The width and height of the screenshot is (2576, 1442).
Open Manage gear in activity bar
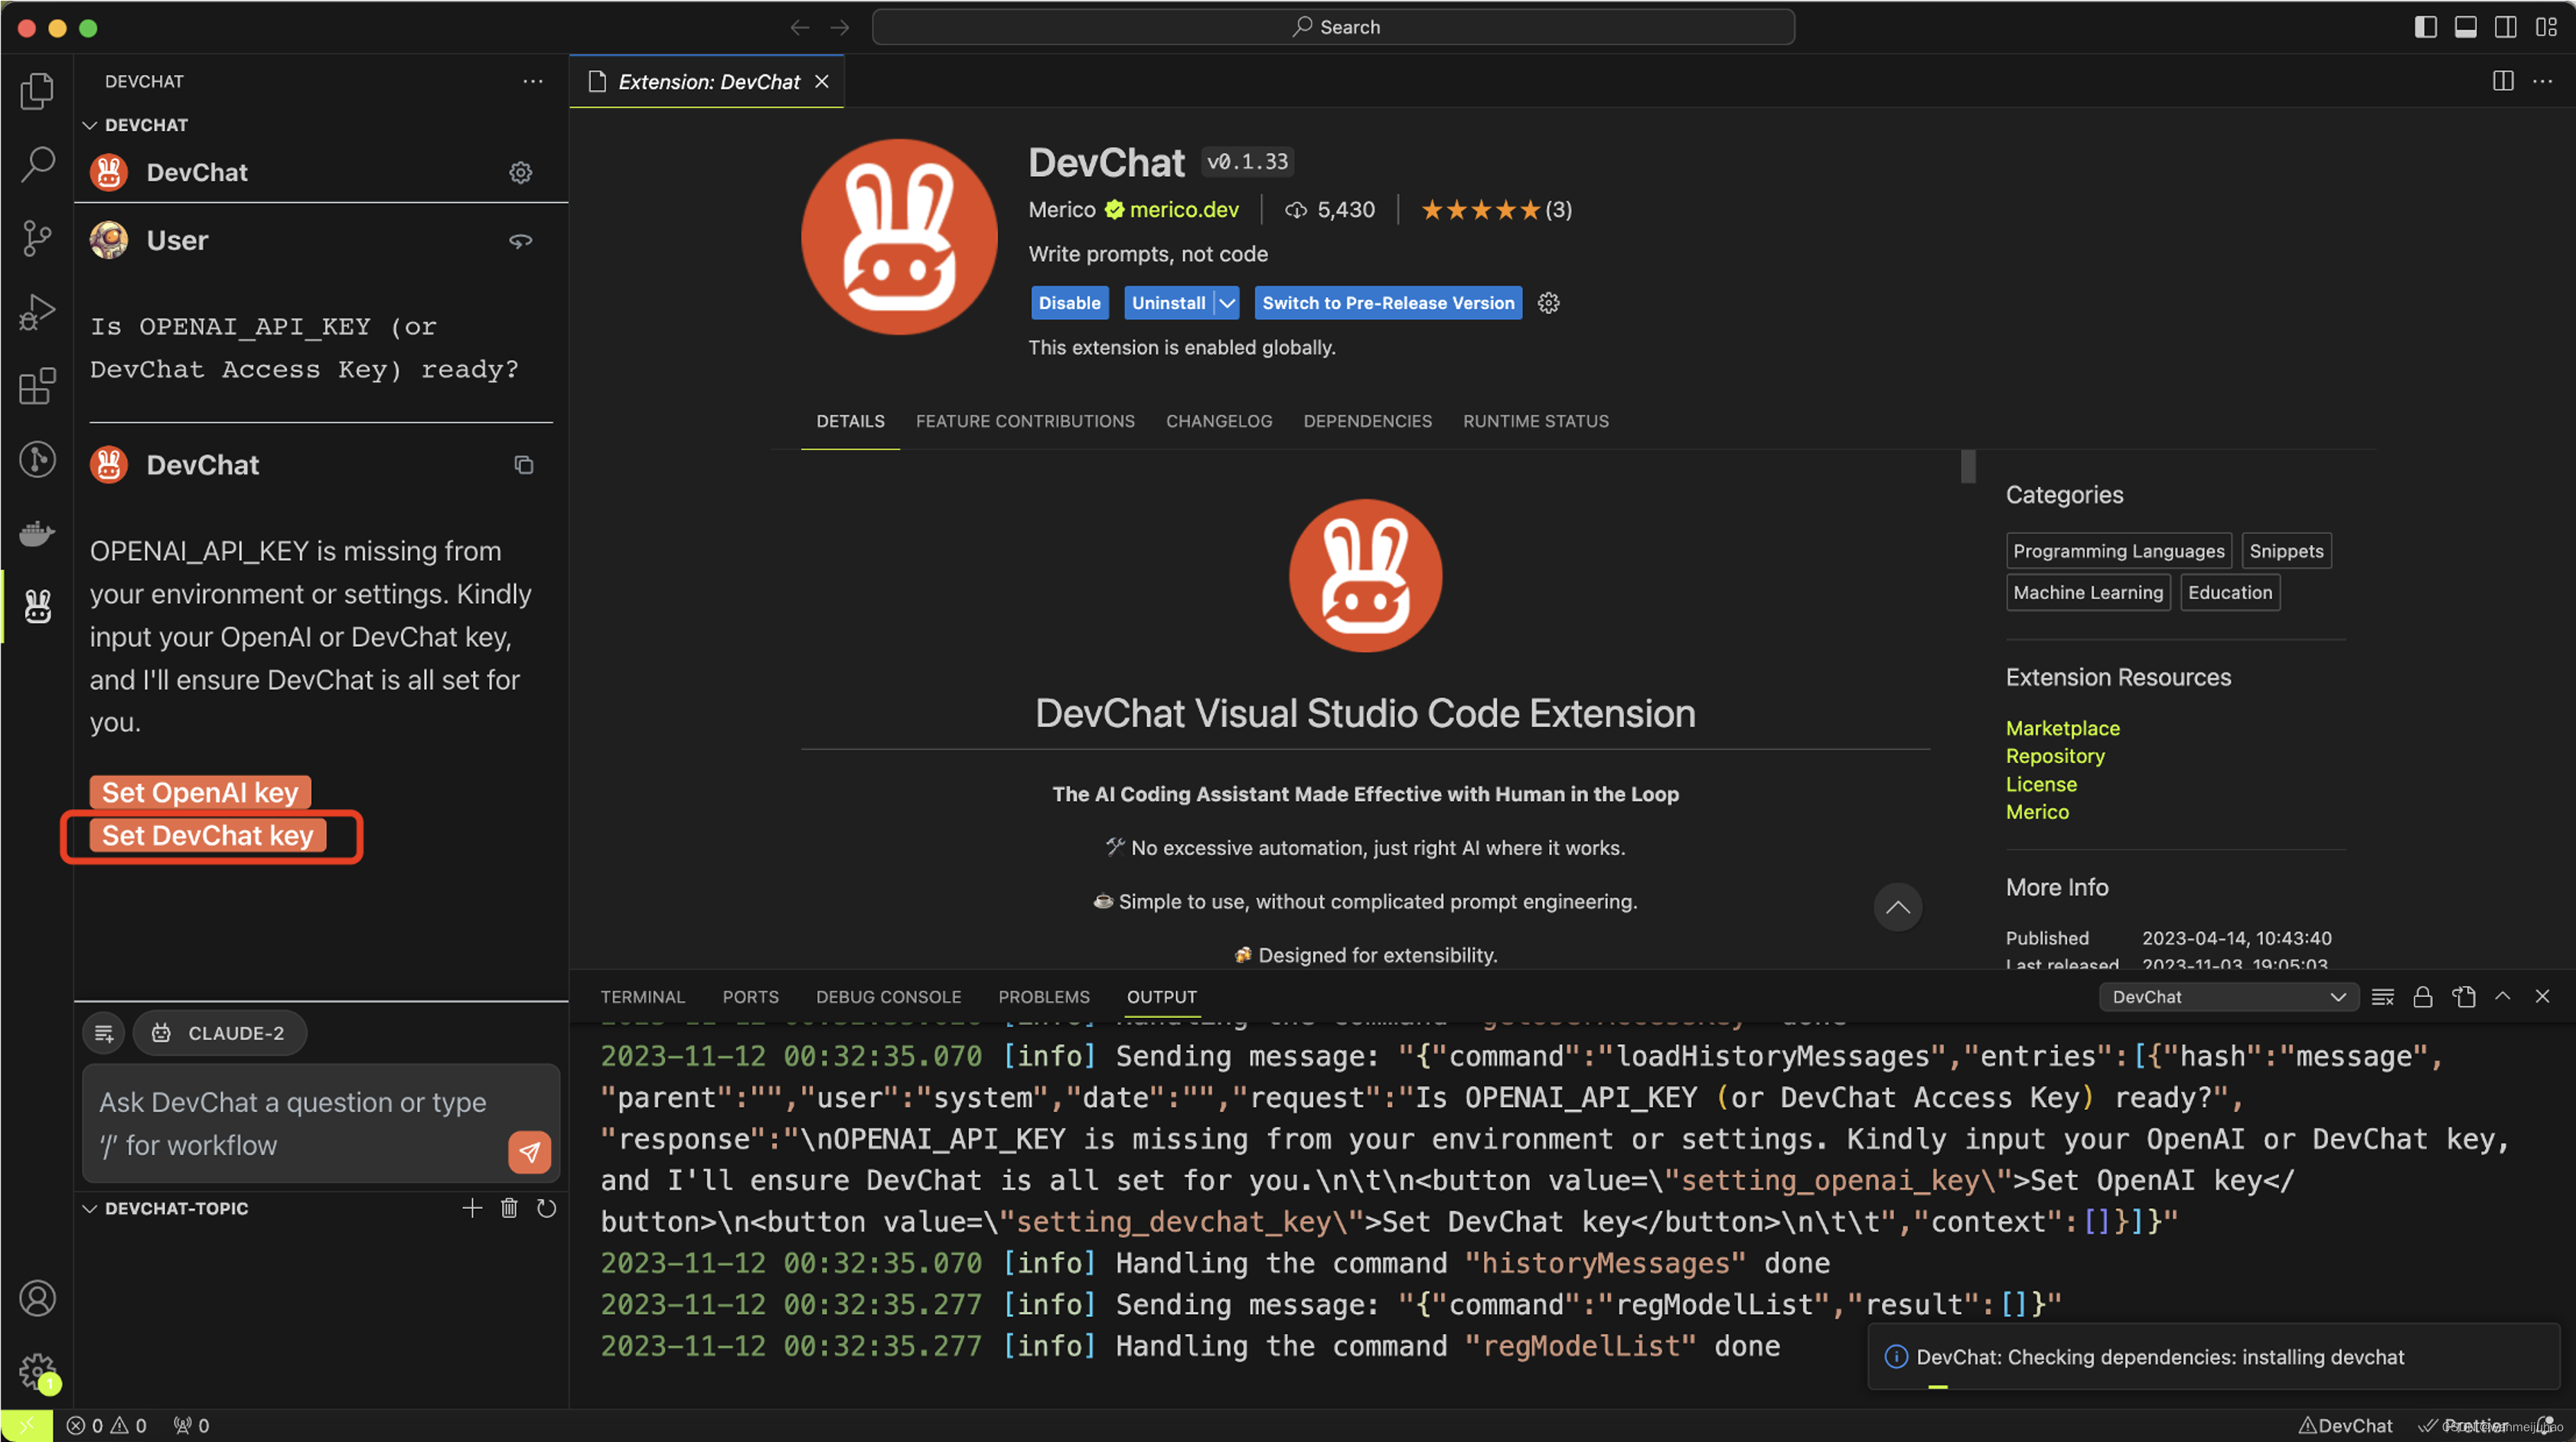37,1371
